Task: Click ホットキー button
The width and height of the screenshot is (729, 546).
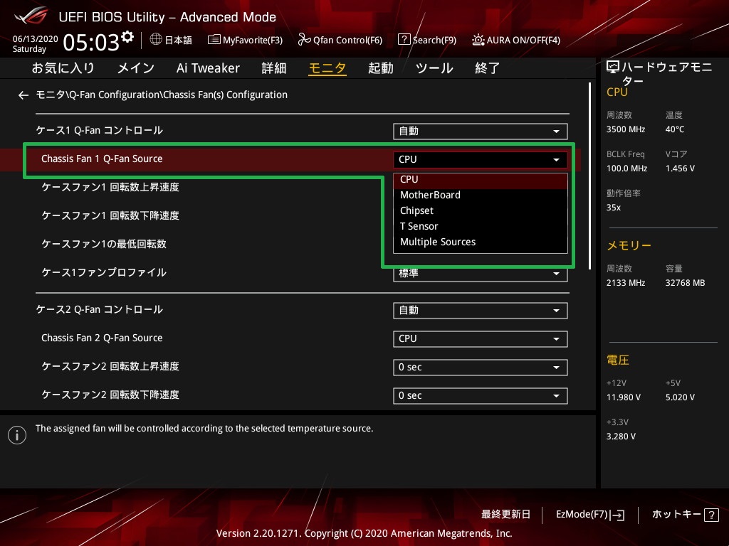Action: [676, 515]
